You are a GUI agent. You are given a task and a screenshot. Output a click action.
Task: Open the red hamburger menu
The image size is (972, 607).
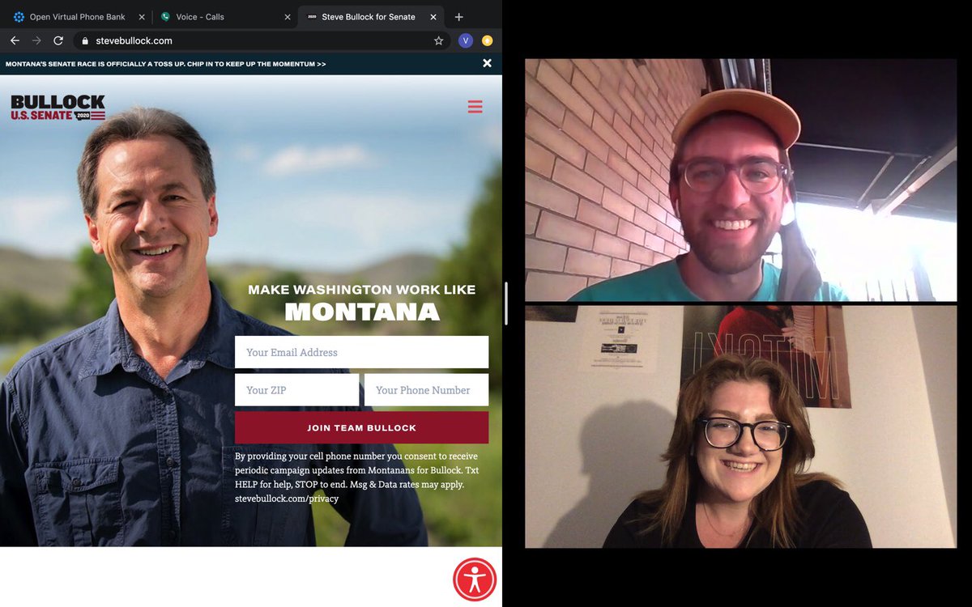pyautogui.click(x=475, y=107)
